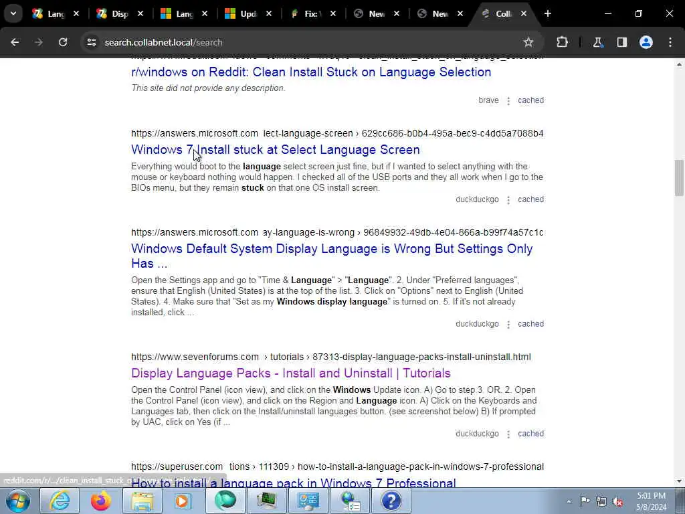
Task: Click the muted volume tray icon
Action: tap(617, 502)
